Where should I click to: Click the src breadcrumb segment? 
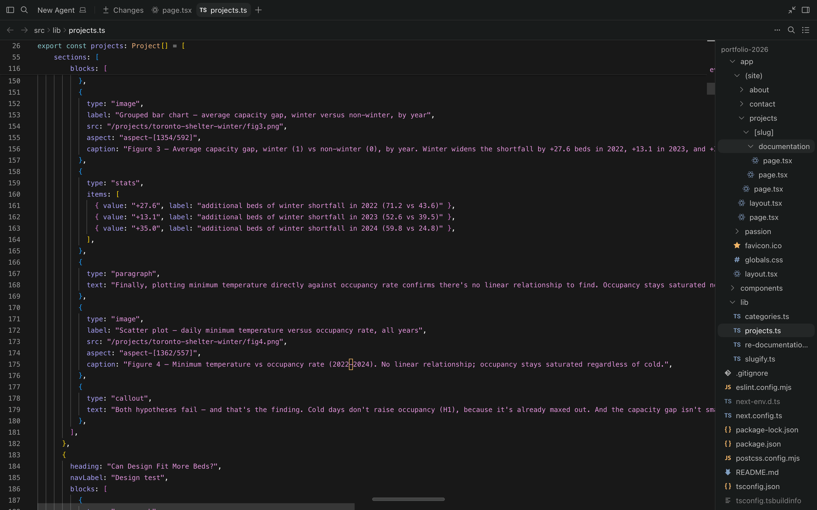coord(39,30)
